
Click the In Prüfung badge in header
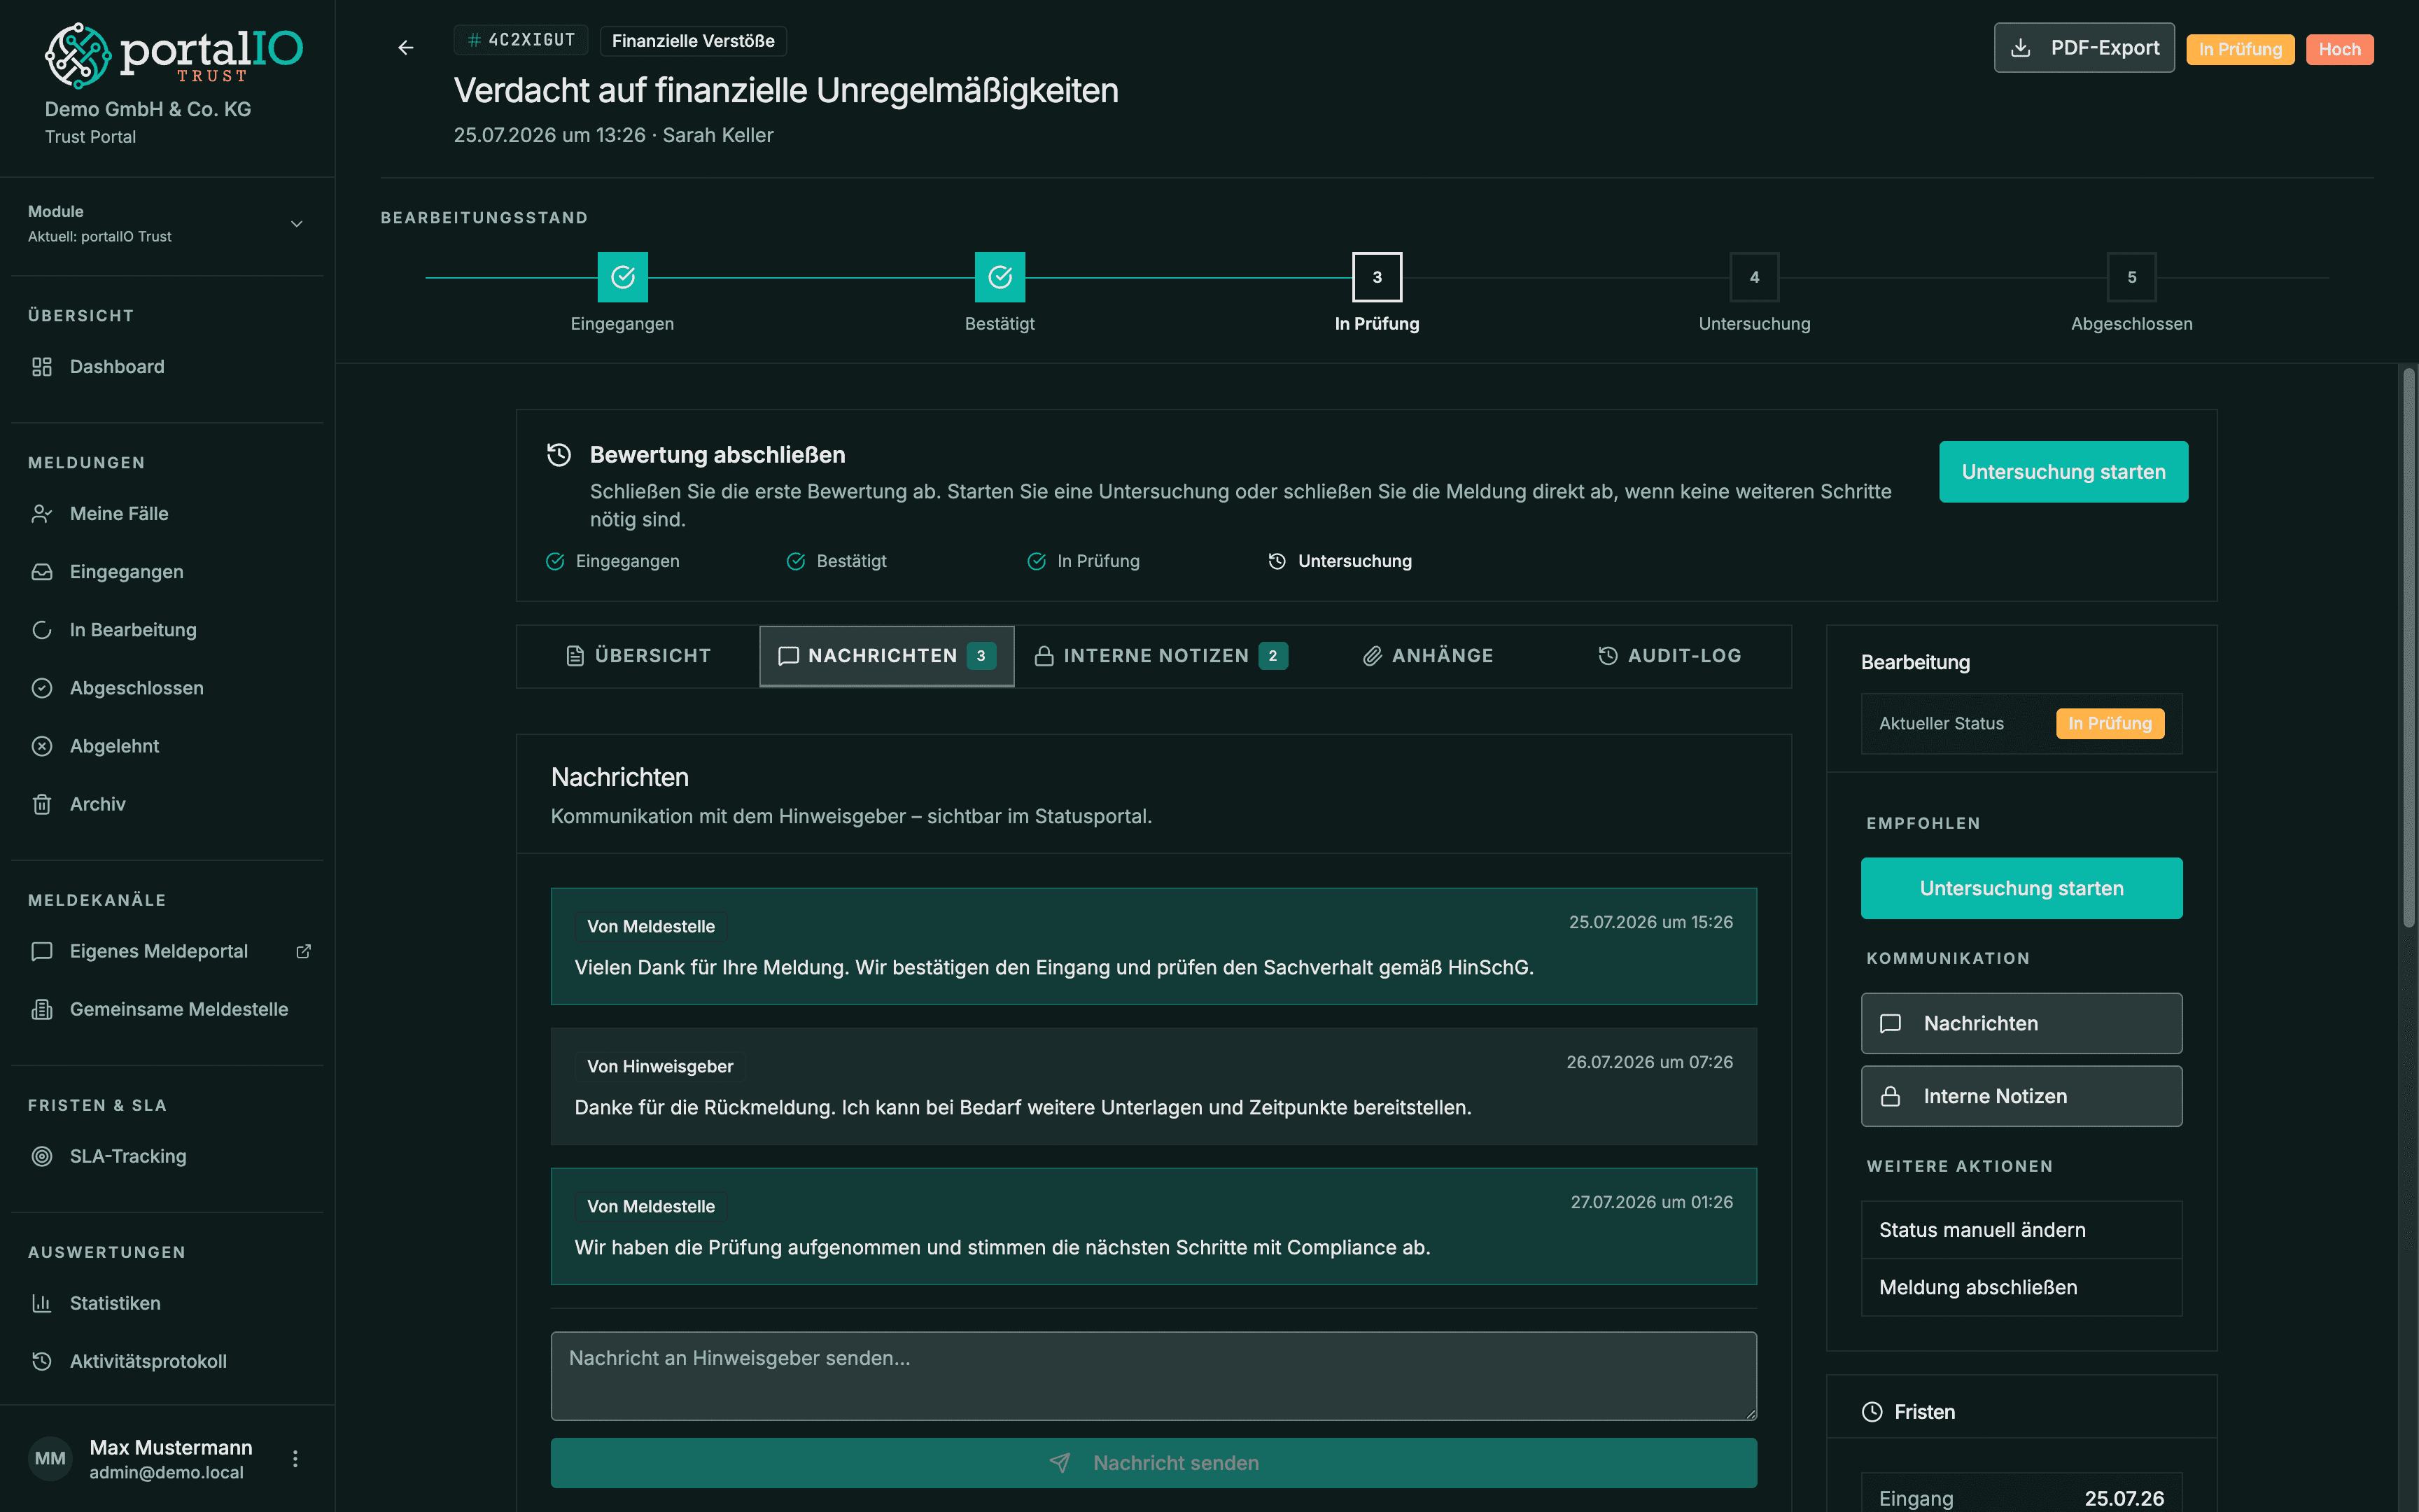(2239, 49)
